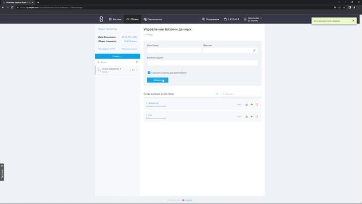This screenshot has height=204, width=362.
Task: Click the blocking date value link
Action: (x=129, y=37)
